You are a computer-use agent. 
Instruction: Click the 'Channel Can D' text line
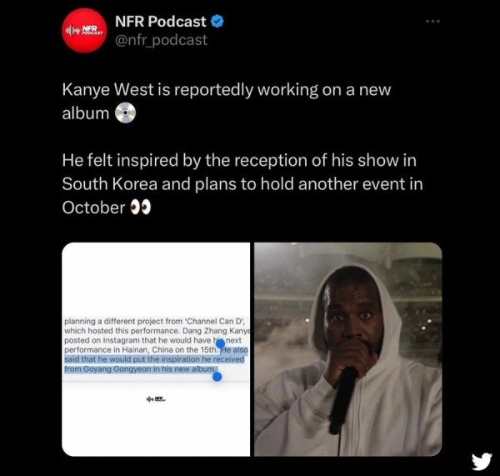coord(155,321)
